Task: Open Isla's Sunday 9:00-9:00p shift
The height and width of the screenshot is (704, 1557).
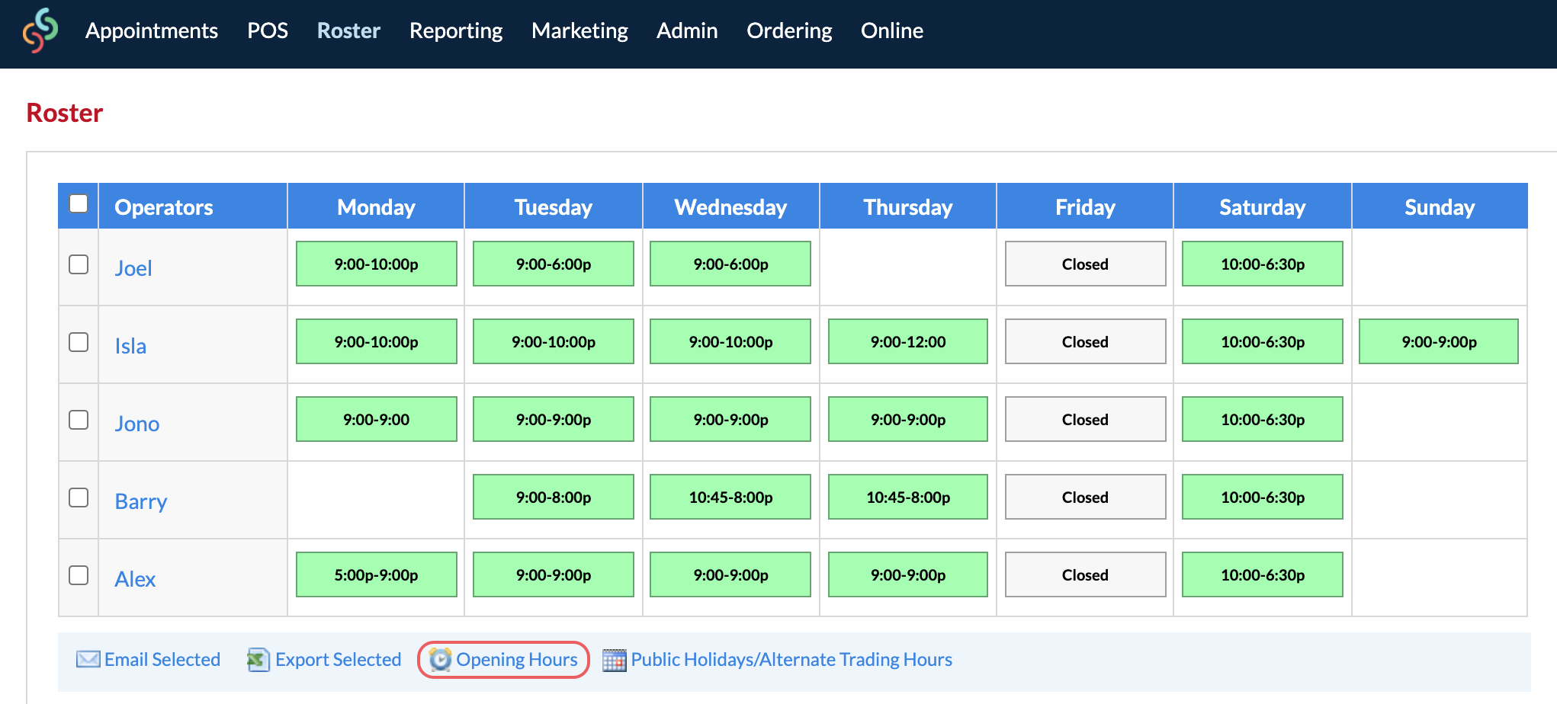Action: 1439,342
